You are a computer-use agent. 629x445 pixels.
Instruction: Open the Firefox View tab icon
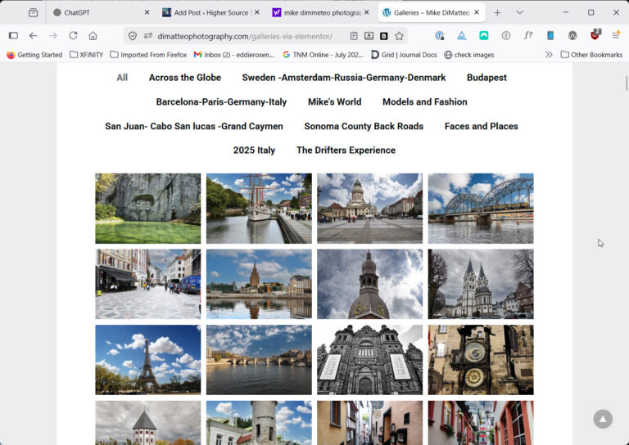coord(34,13)
